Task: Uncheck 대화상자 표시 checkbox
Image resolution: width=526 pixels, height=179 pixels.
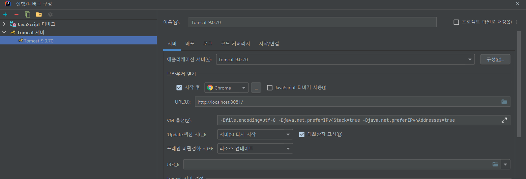Action: coord(302,134)
